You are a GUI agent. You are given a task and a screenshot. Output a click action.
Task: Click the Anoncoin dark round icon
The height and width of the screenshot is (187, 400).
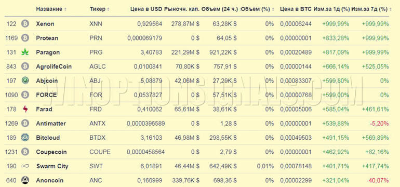[x=25, y=180]
